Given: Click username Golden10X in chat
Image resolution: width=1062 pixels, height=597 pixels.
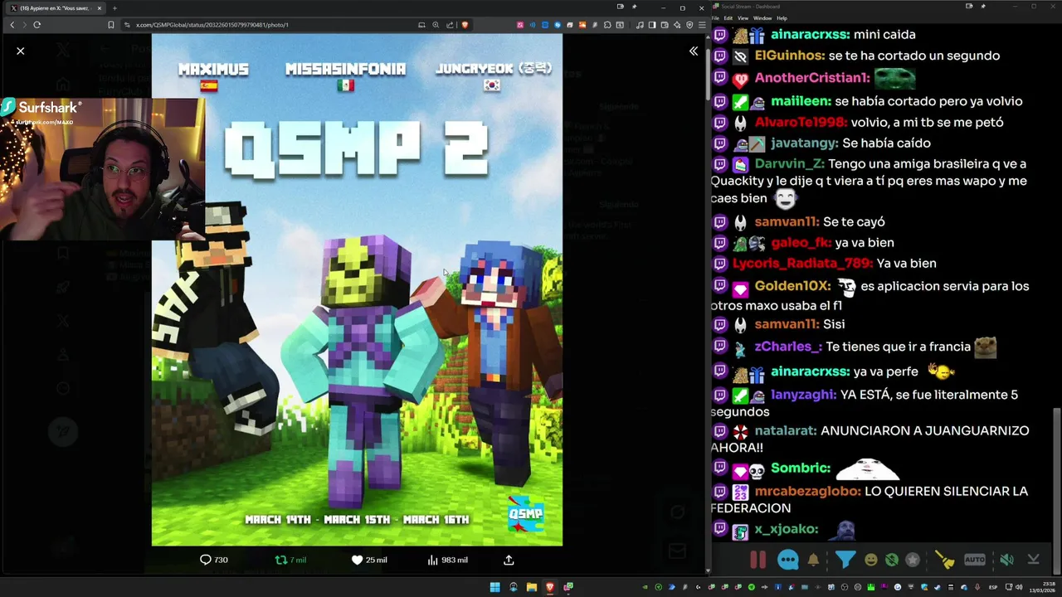Looking at the screenshot, I should pos(792,286).
